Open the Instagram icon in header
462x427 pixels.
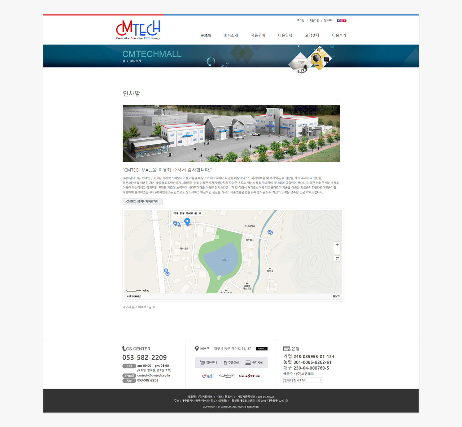(x=341, y=21)
